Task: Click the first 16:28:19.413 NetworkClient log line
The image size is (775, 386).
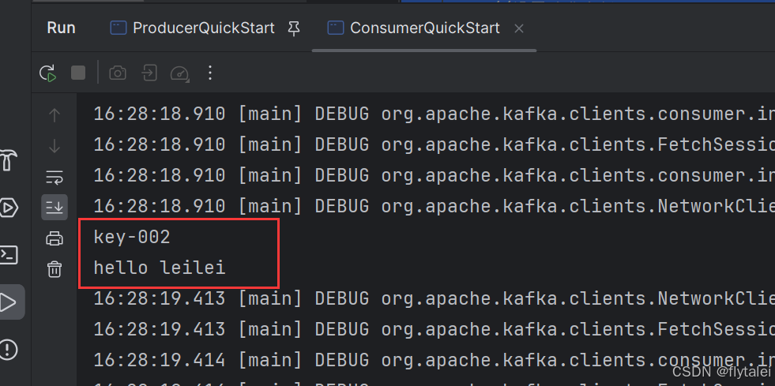Action: [434, 298]
